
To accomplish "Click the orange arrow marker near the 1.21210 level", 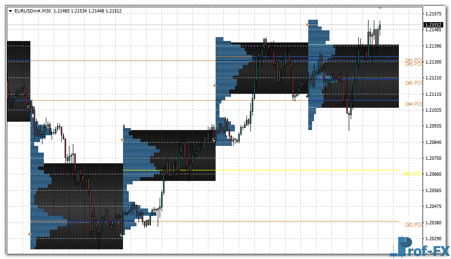I will [x=215, y=85].
